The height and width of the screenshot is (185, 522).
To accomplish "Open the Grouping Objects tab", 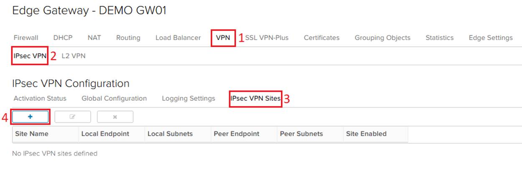I will (382, 38).
